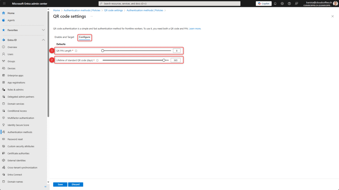Switch to the Enable and Target tab
Screen dimensions: 339x190
64,37
